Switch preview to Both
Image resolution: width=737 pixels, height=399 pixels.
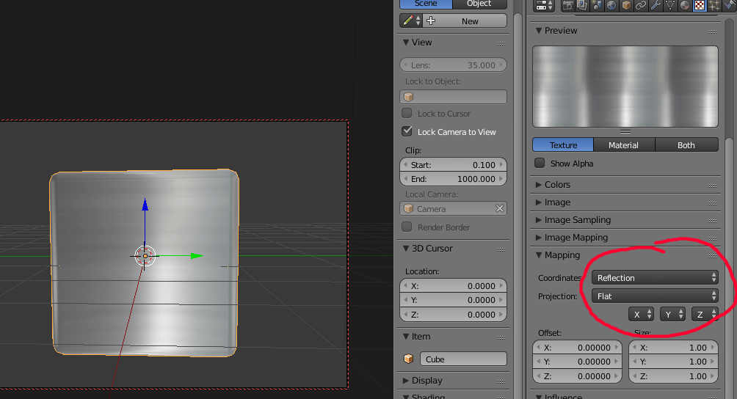tap(686, 145)
